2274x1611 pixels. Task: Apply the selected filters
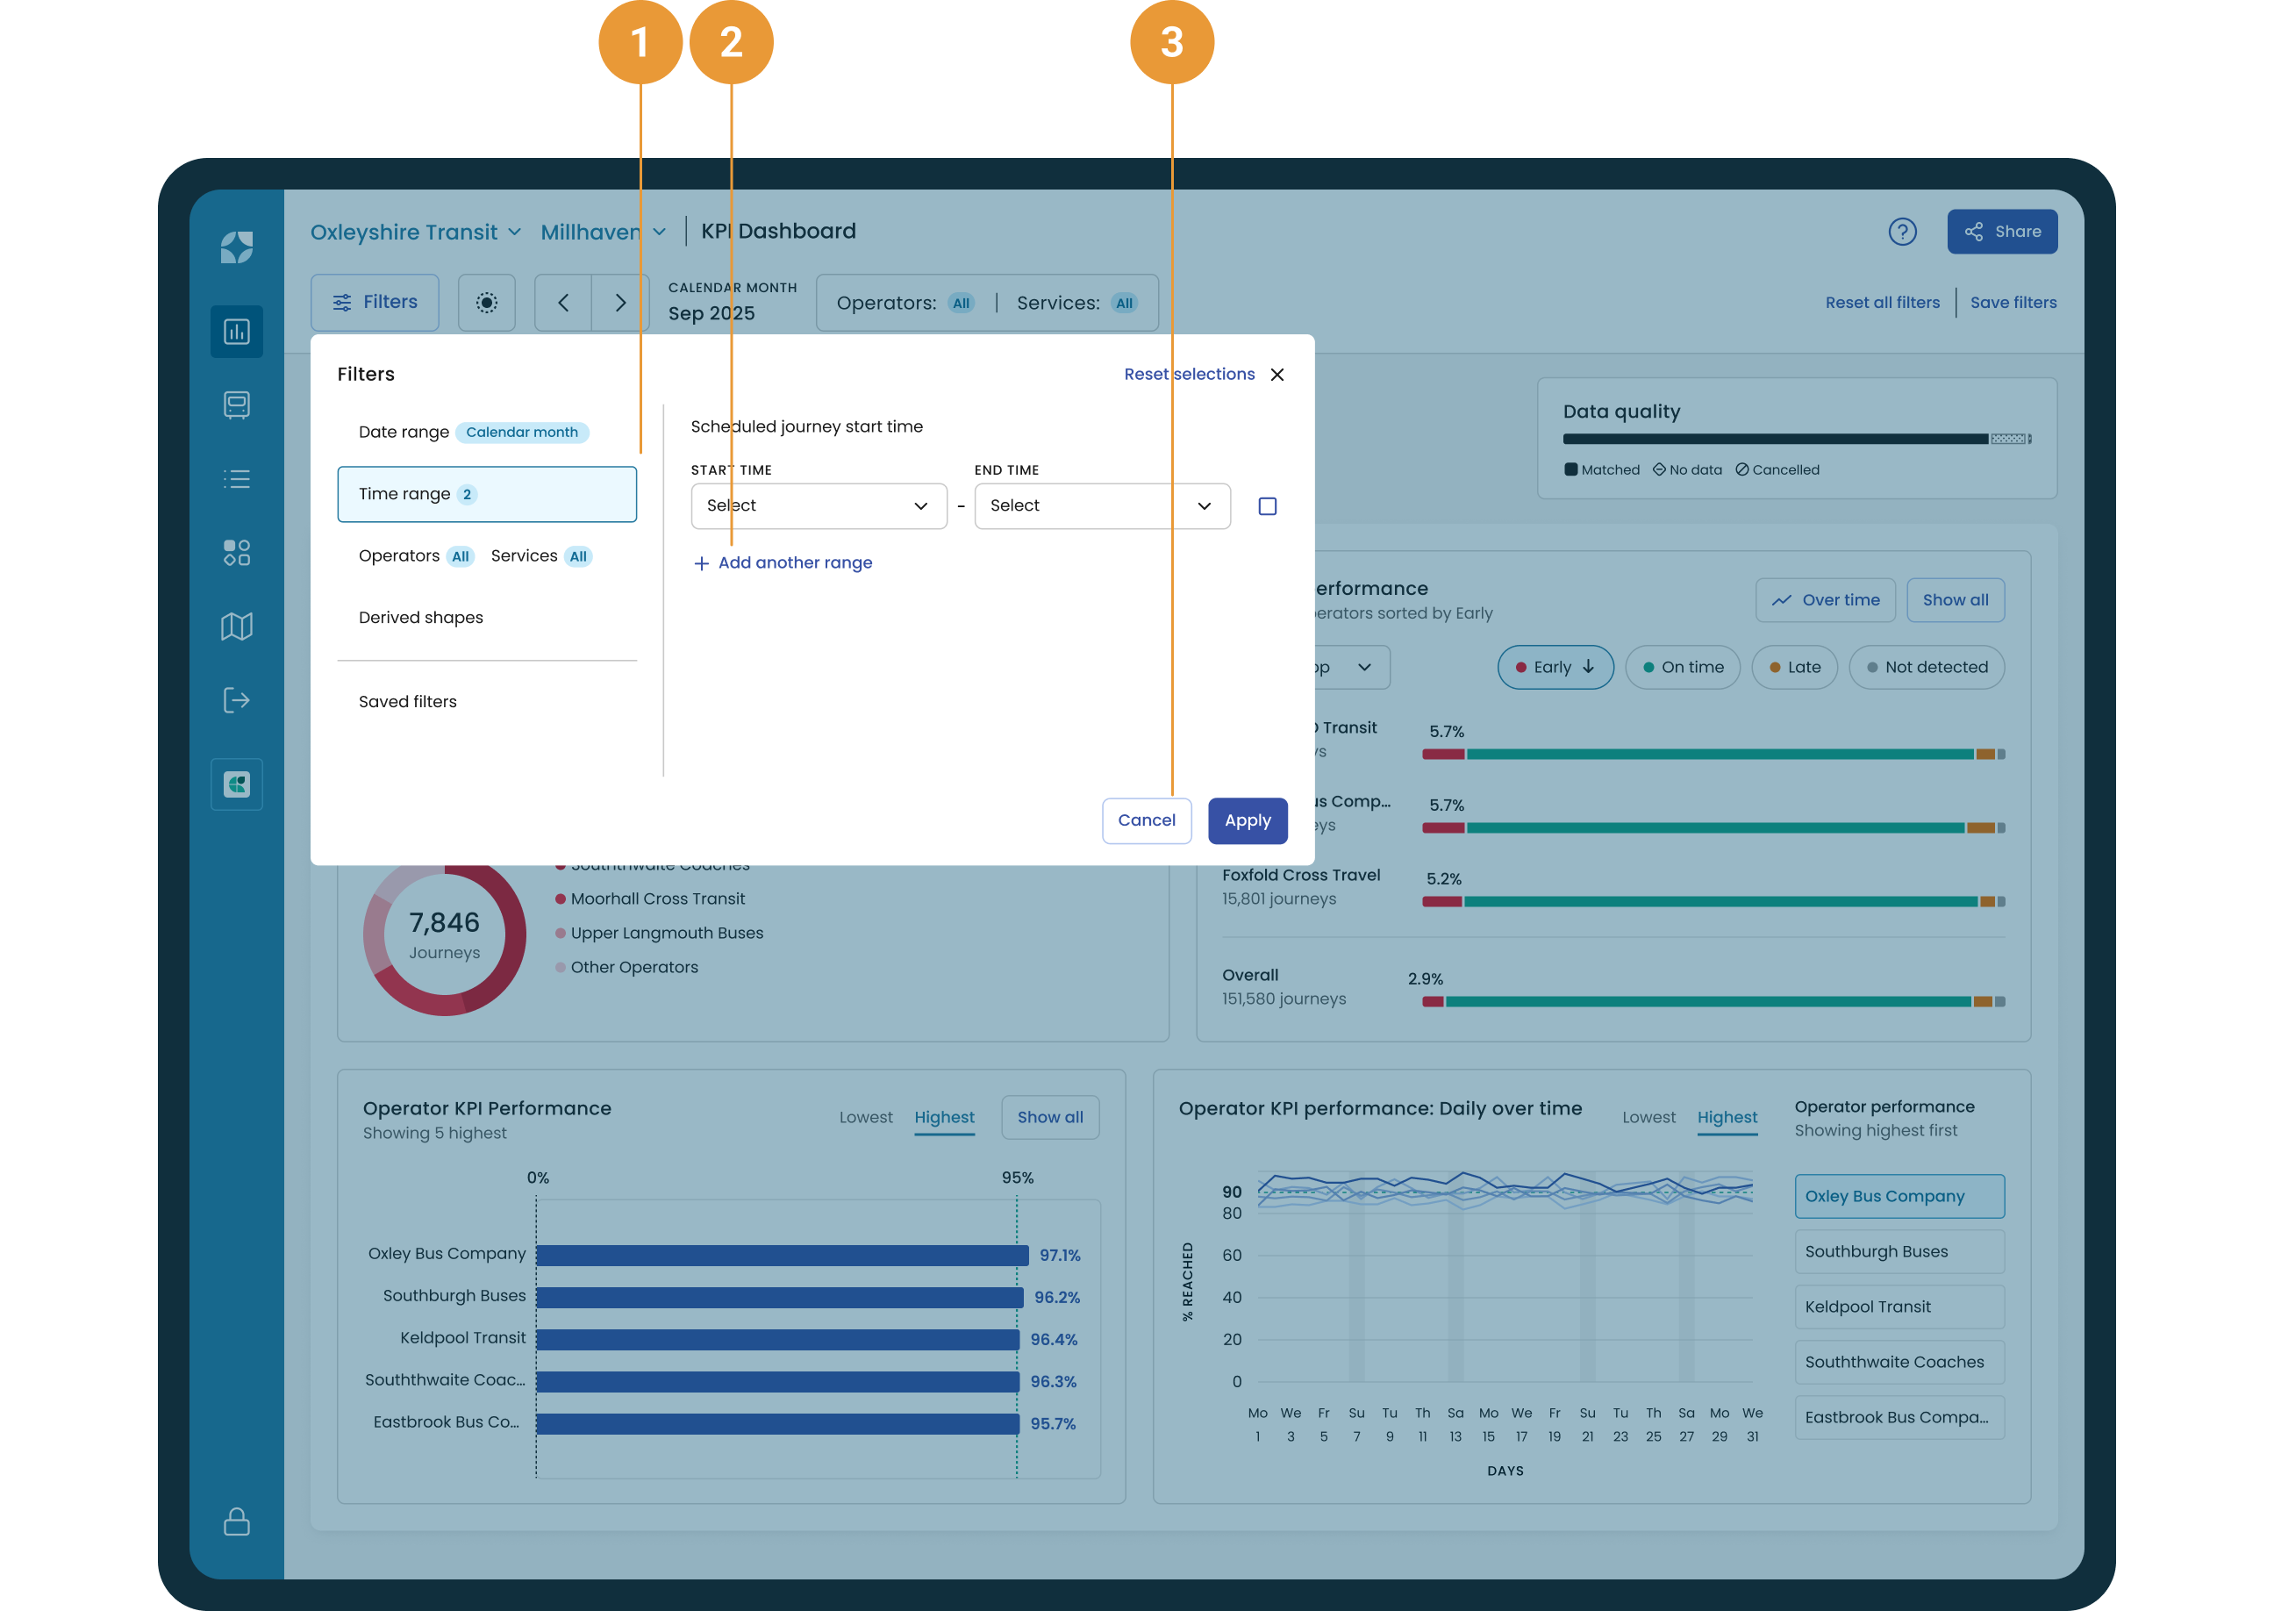[1248, 820]
